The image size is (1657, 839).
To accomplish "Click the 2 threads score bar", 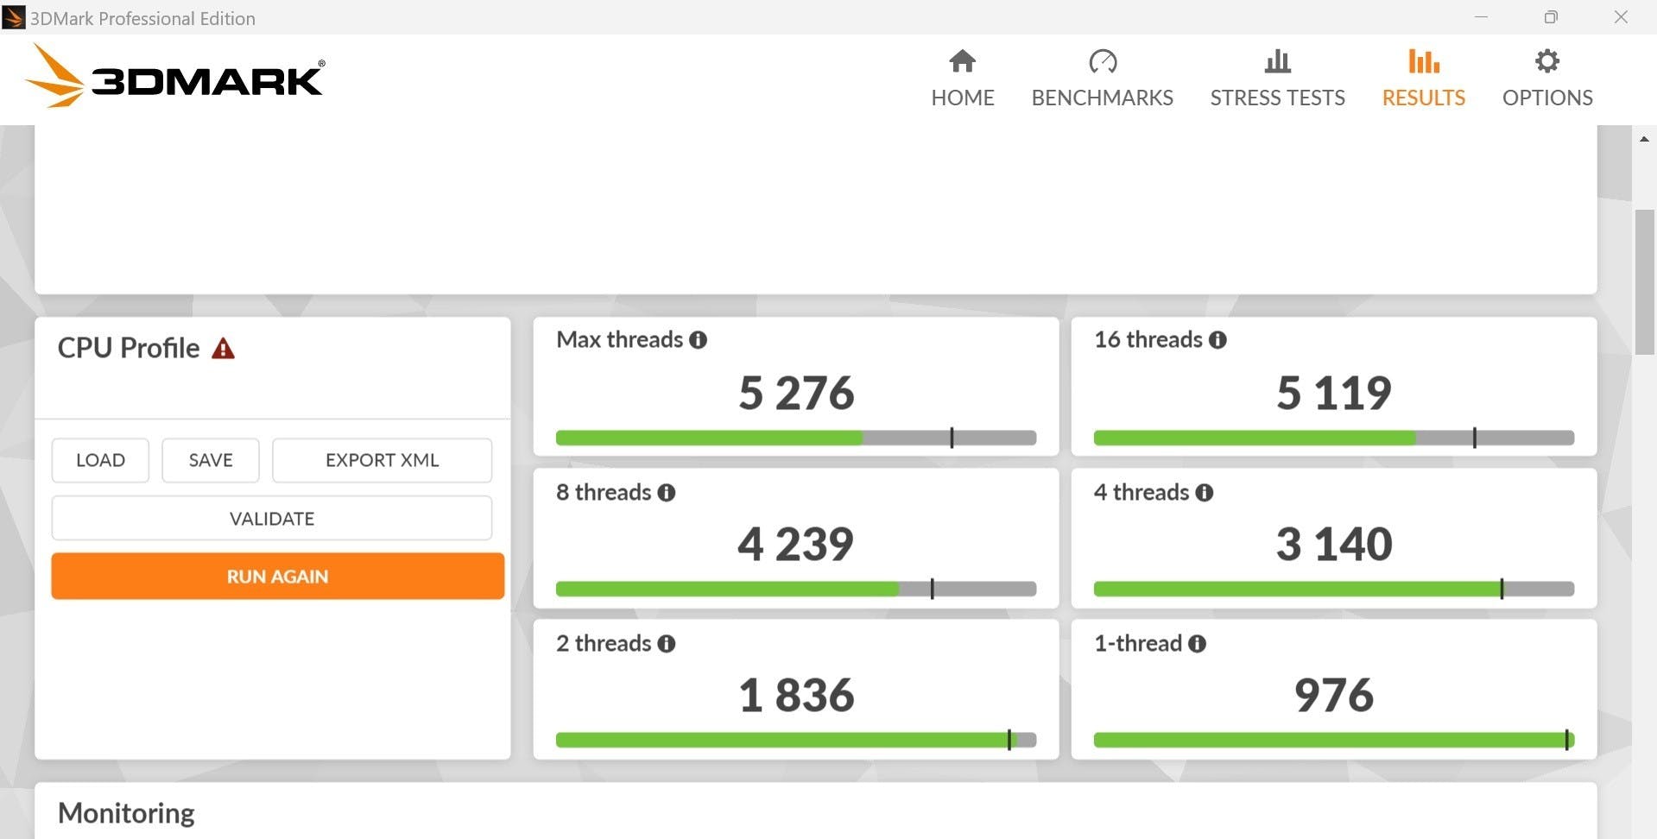I will pos(796,740).
